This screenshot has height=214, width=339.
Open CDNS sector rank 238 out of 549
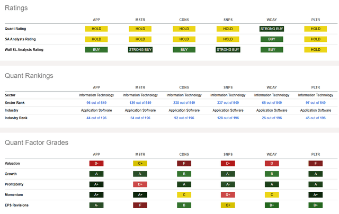184,103
